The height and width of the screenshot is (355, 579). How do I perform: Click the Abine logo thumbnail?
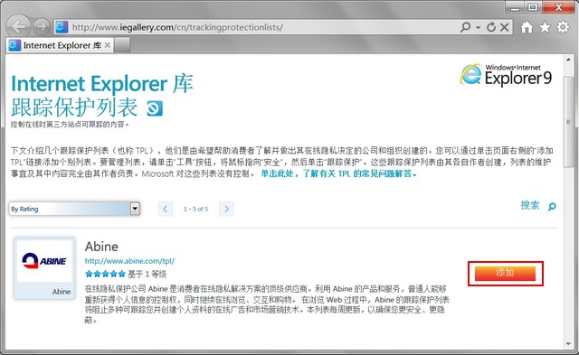44,261
